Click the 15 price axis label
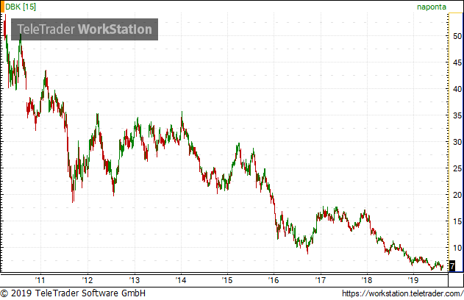Screen dimensions: 464x300 (x=457, y=221)
